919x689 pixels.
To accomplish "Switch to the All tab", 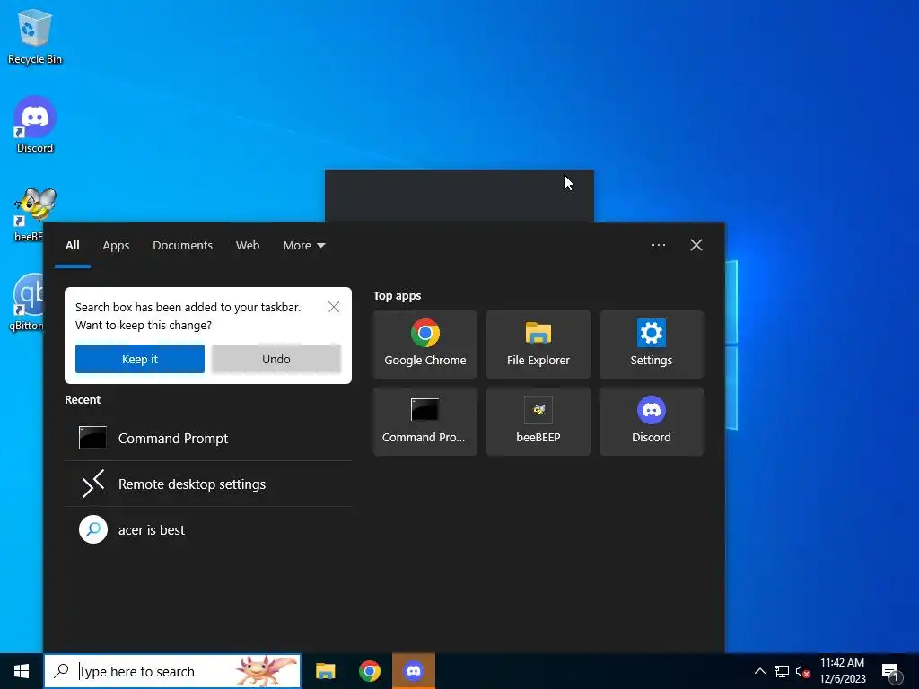I will (72, 246).
